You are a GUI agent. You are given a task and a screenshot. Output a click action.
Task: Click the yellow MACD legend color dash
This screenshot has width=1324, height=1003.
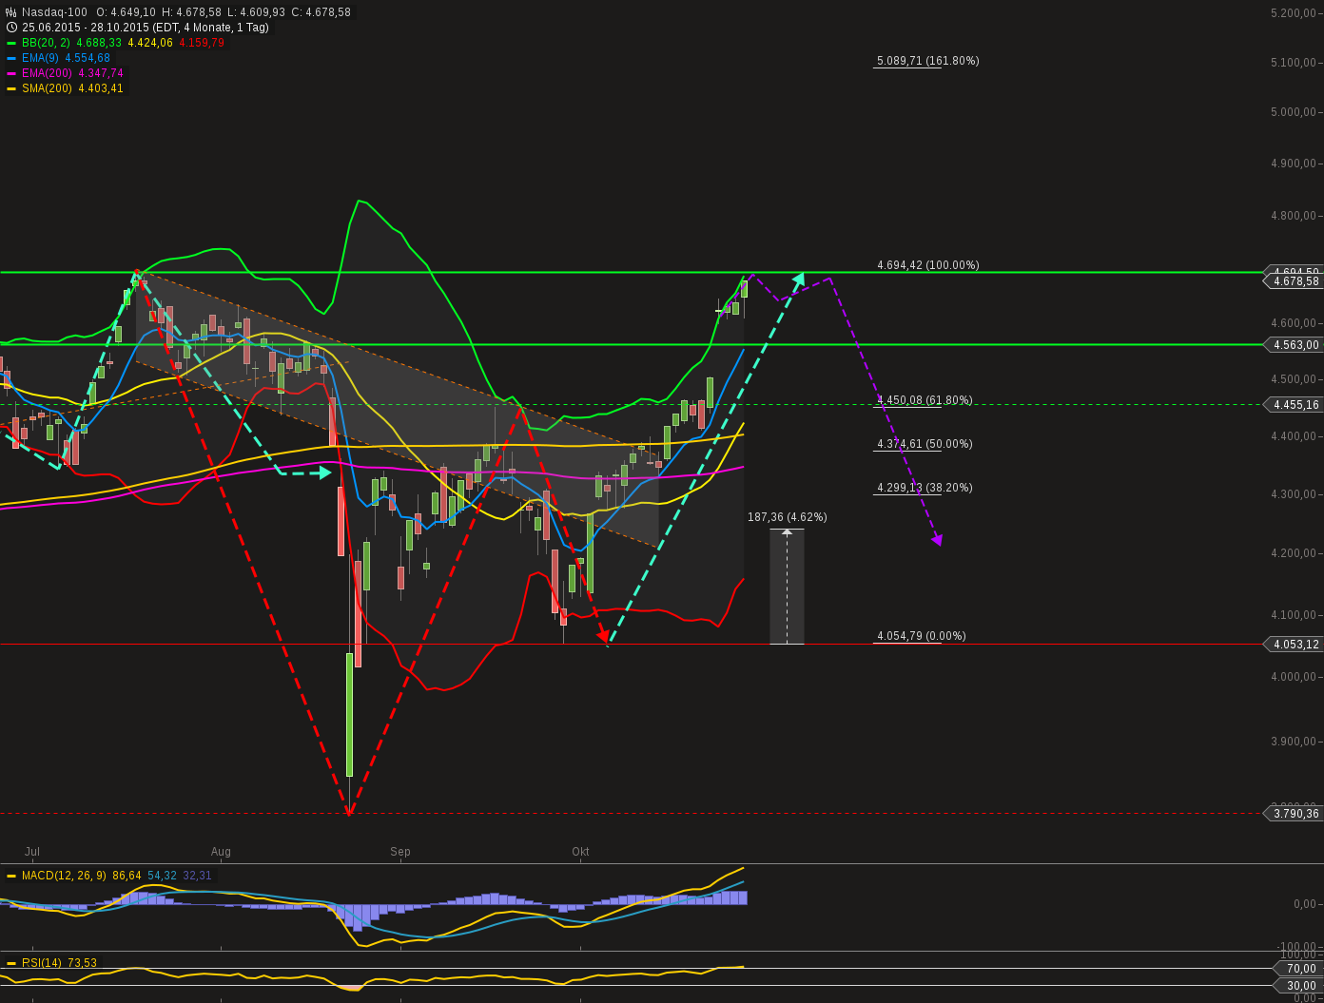tap(11, 876)
